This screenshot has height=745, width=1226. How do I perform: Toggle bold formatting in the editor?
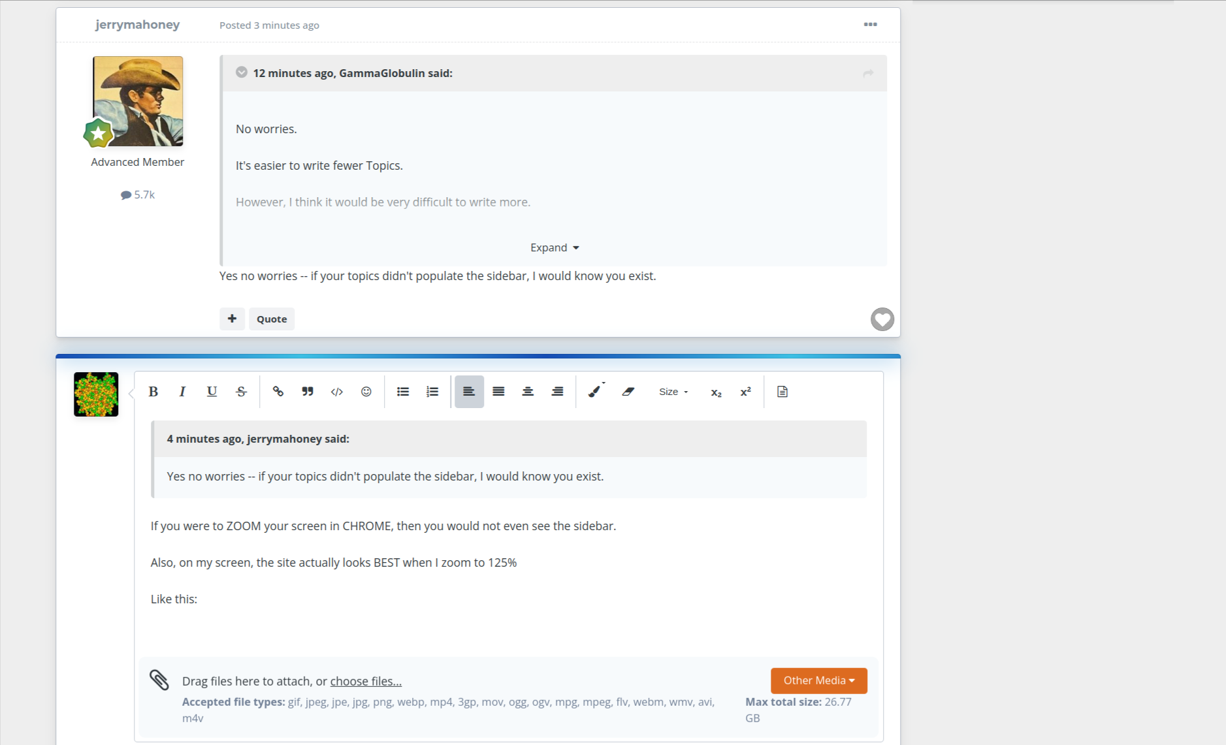pos(153,392)
